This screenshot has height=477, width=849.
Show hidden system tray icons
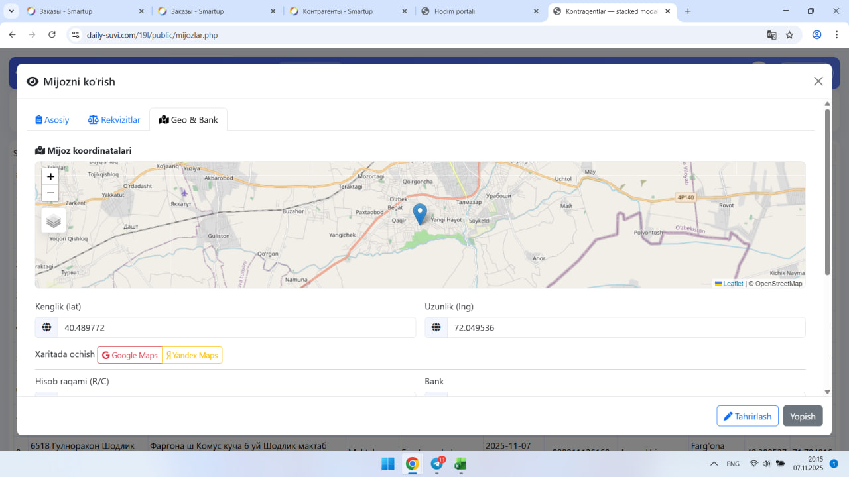point(714,464)
